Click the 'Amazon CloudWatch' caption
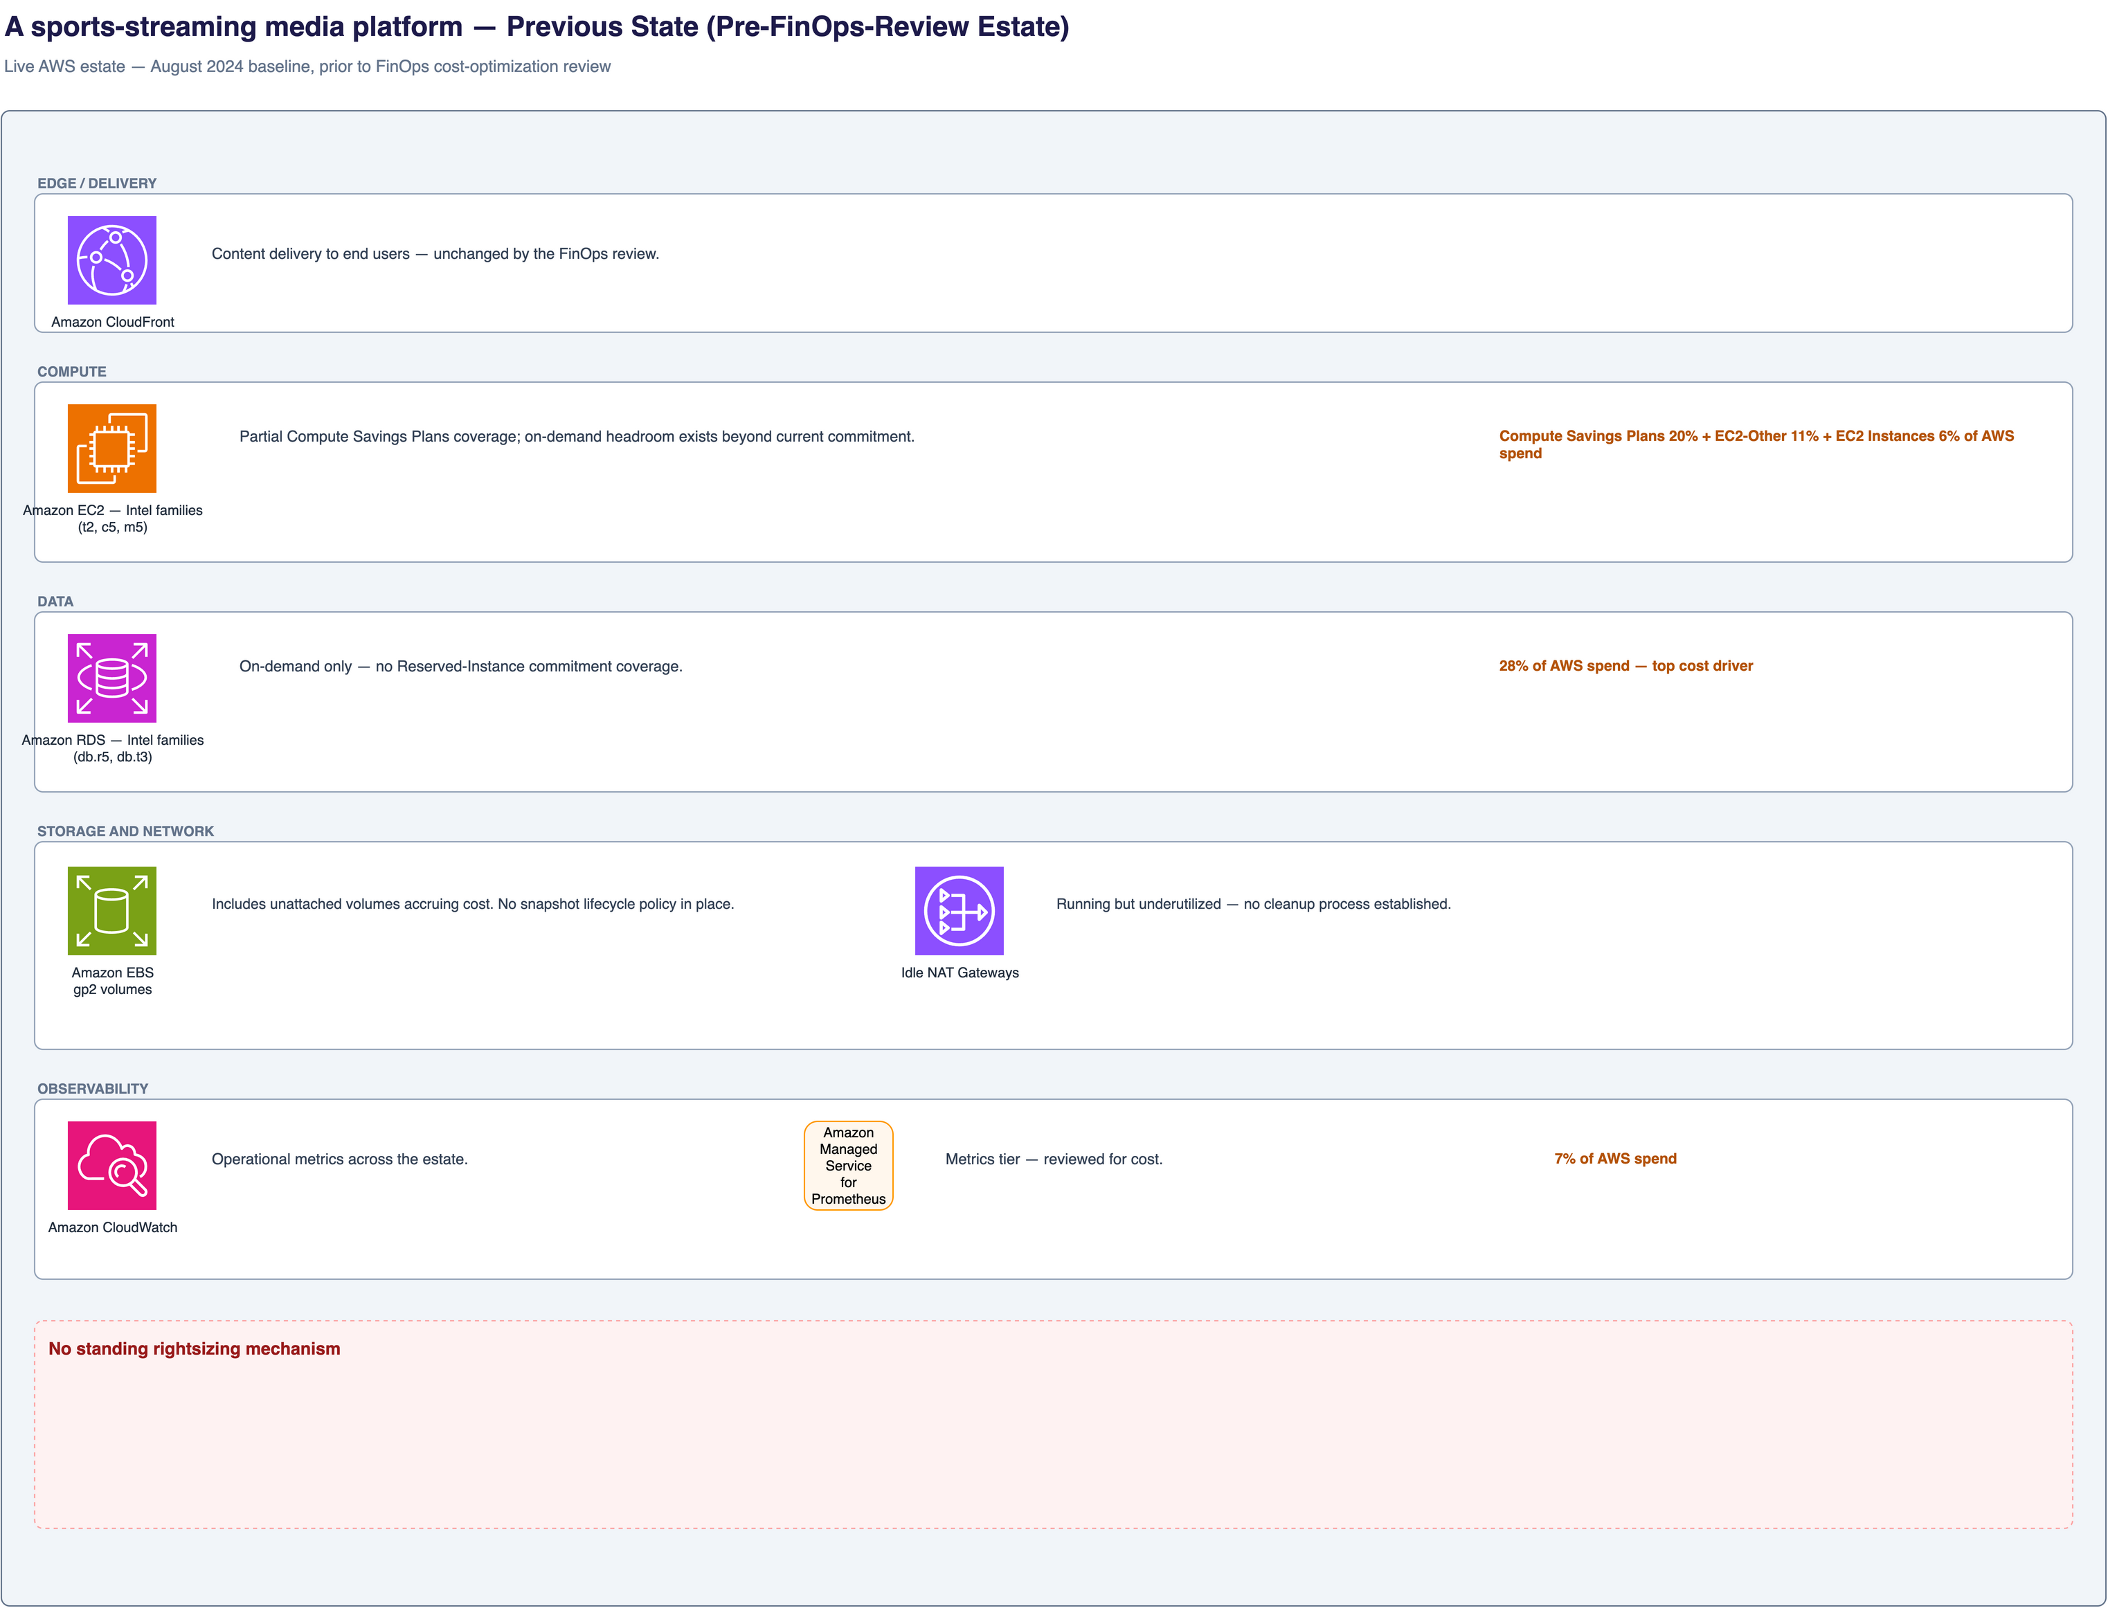 pyautogui.click(x=113, y=1227)
